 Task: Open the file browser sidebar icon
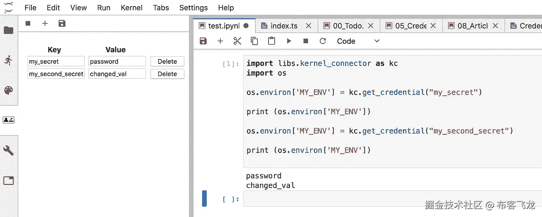pyautogui.click(x=9, y=30)
